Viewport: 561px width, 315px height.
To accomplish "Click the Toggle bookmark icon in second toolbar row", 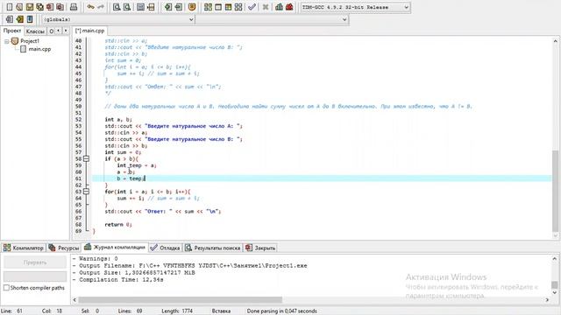I will click(x=19, y=19).
